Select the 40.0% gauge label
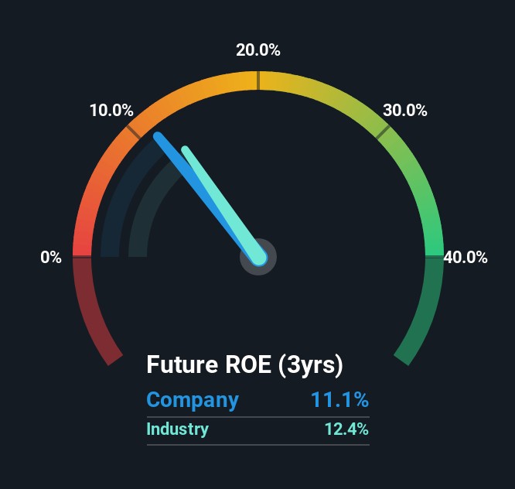 tap(466, 258)
